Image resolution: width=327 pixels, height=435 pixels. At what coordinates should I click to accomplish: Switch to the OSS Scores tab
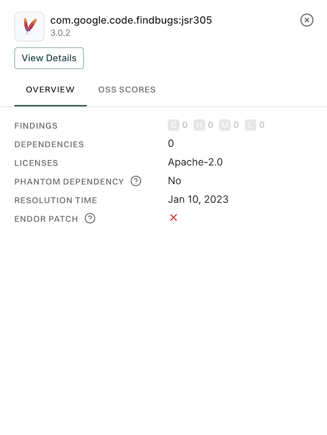(x=127, y=90)
